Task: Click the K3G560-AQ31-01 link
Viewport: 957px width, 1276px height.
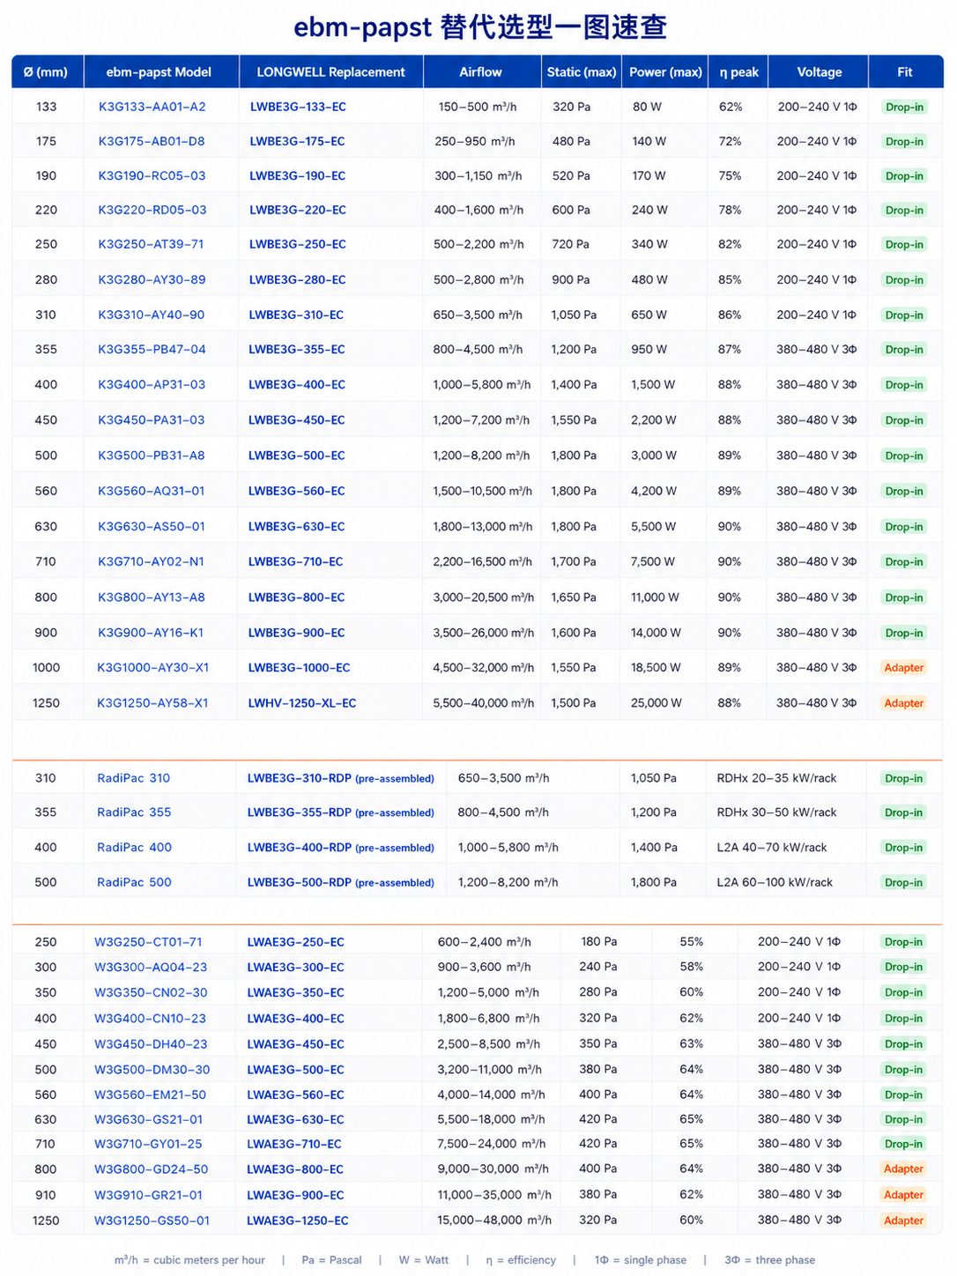Action: [152, 491]
